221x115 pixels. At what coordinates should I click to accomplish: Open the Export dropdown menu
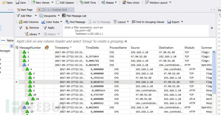182,22
